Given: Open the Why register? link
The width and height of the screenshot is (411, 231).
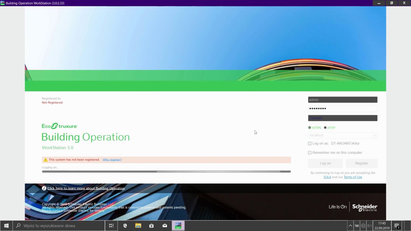Looking at the screenshot, I should tap(112, 160).
